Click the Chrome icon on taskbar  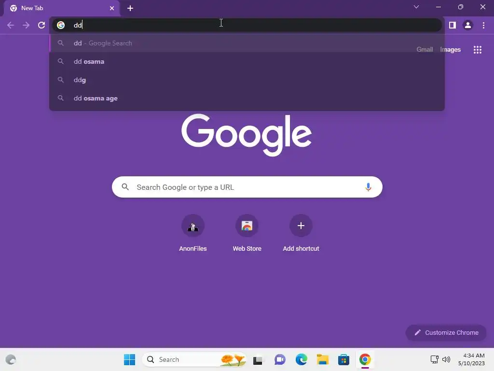tap(365, 359)
